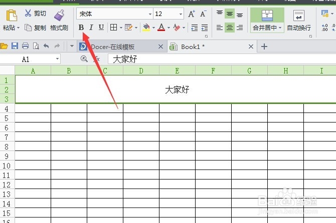Open the 合并居中 dropdown arrow
This screenshot has width=336, height=223.
(280, 28)
